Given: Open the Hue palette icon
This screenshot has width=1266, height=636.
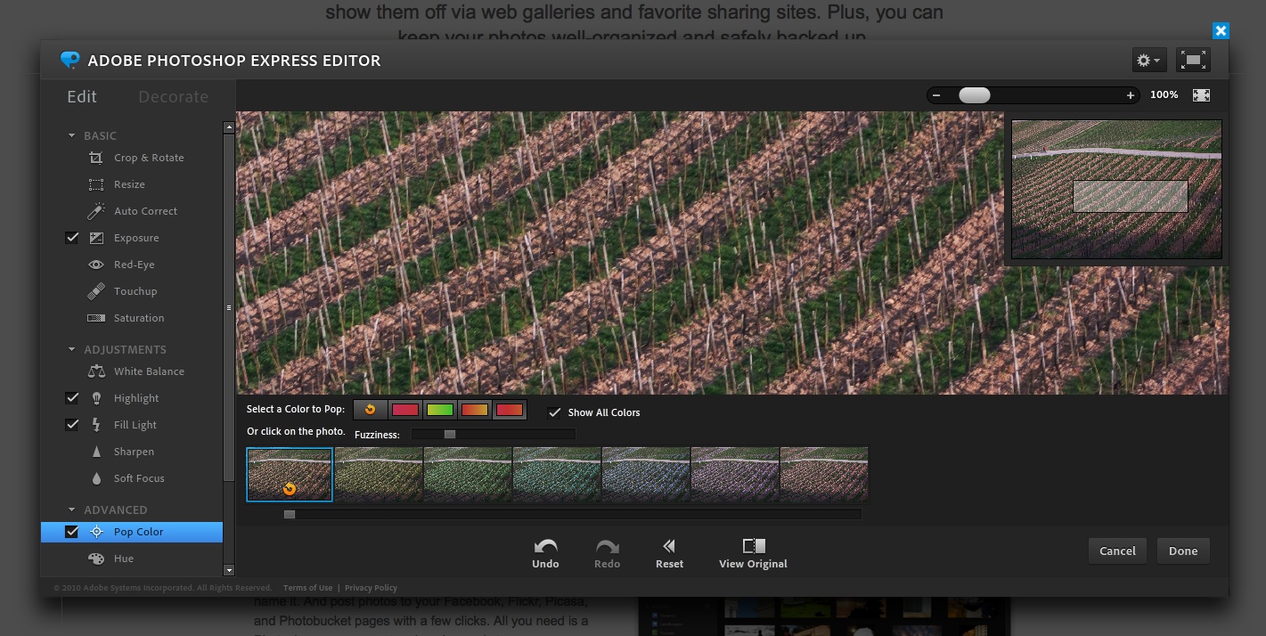Looking at the screenshot, I should 96,559.
